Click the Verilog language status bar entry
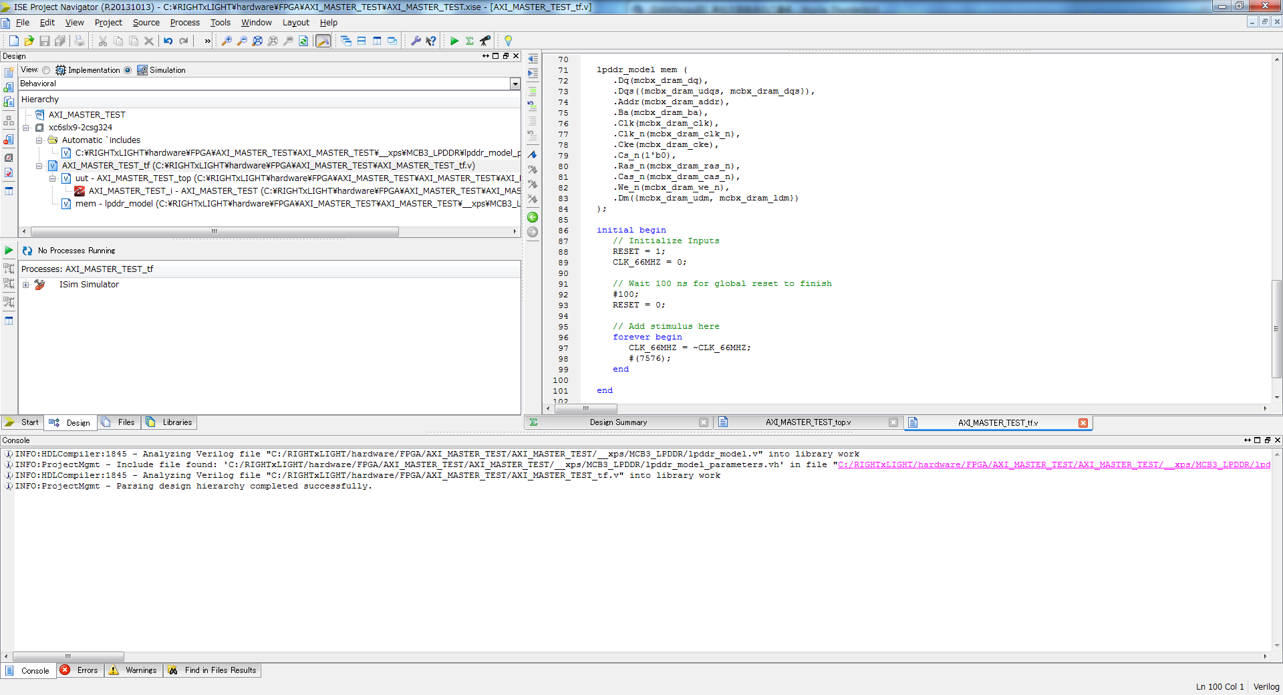Viewport: 1283px width, 695px height. coord(1266,686)
